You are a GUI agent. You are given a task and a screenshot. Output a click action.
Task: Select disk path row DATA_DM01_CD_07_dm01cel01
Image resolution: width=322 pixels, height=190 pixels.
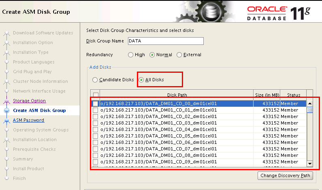tap(177, 149)
